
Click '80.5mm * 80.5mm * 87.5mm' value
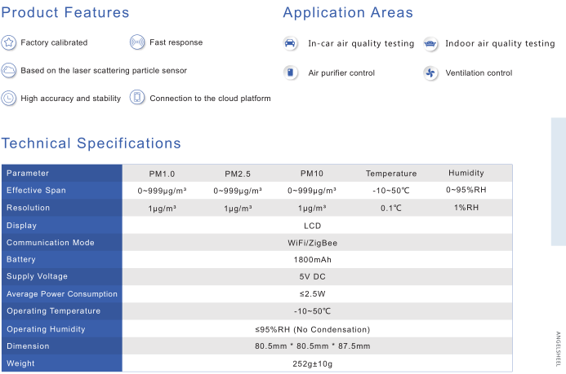[x=313, y=346]
